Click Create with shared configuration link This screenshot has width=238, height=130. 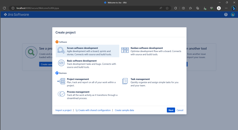pos(93,110)
